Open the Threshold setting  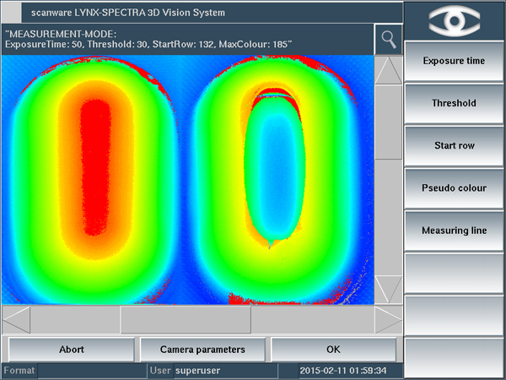point(454,103)
